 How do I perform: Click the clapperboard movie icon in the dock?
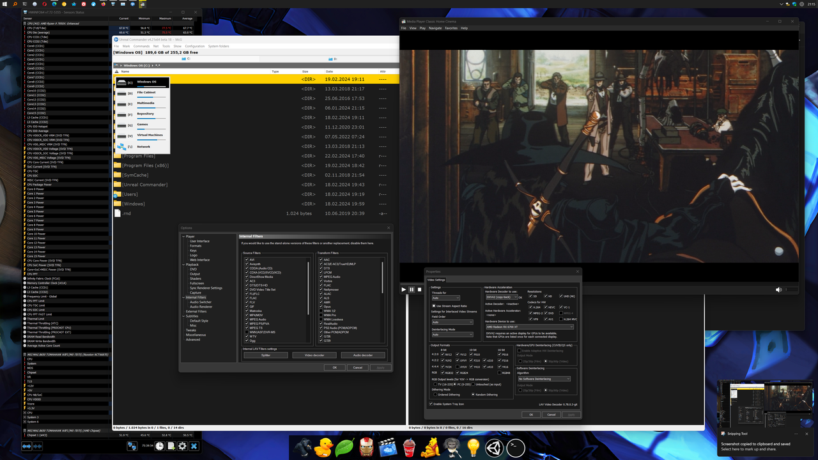coord(387,447)
